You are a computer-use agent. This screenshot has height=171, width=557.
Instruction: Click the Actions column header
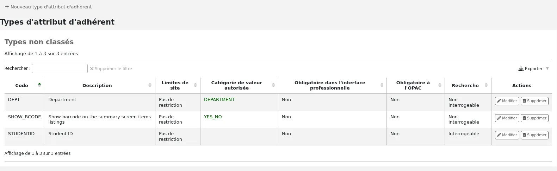tap(521, 85)
